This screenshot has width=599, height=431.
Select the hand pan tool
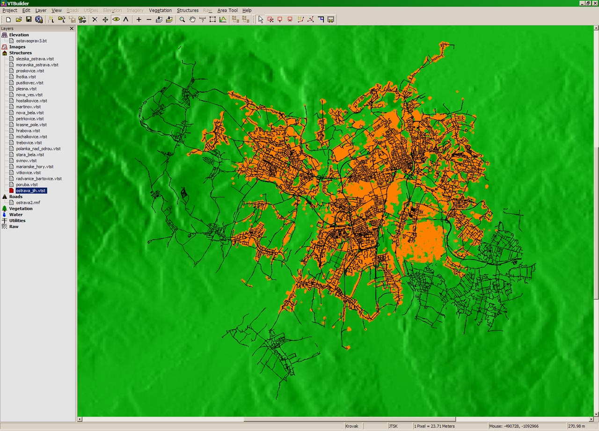pos(192,20)
